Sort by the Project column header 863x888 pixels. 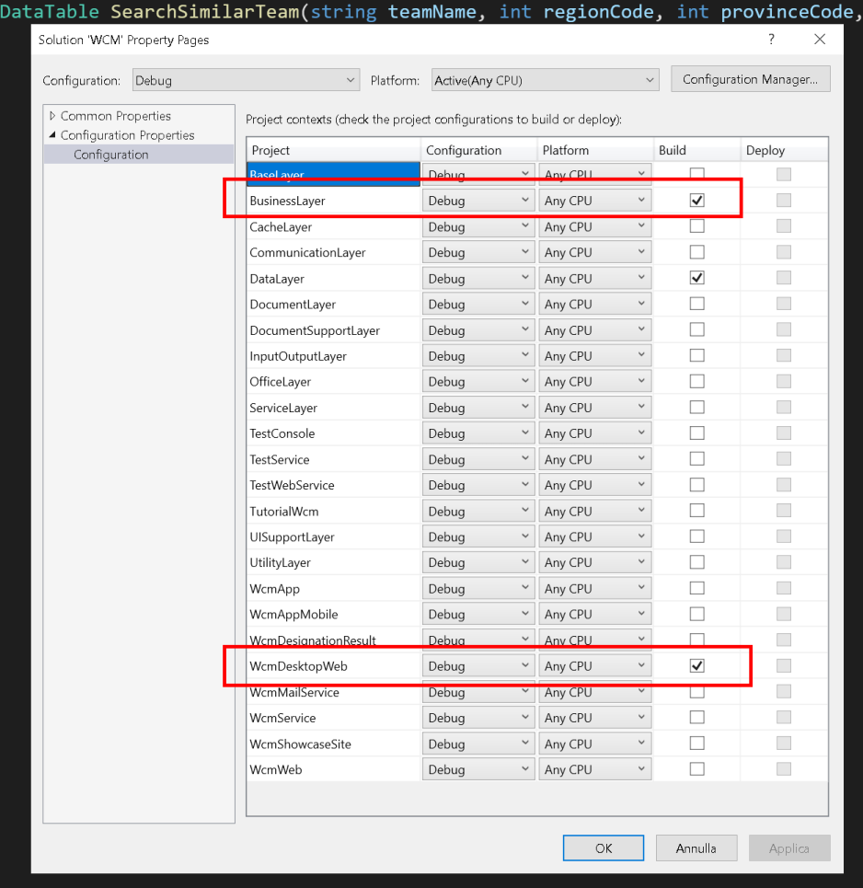(334, 150)
